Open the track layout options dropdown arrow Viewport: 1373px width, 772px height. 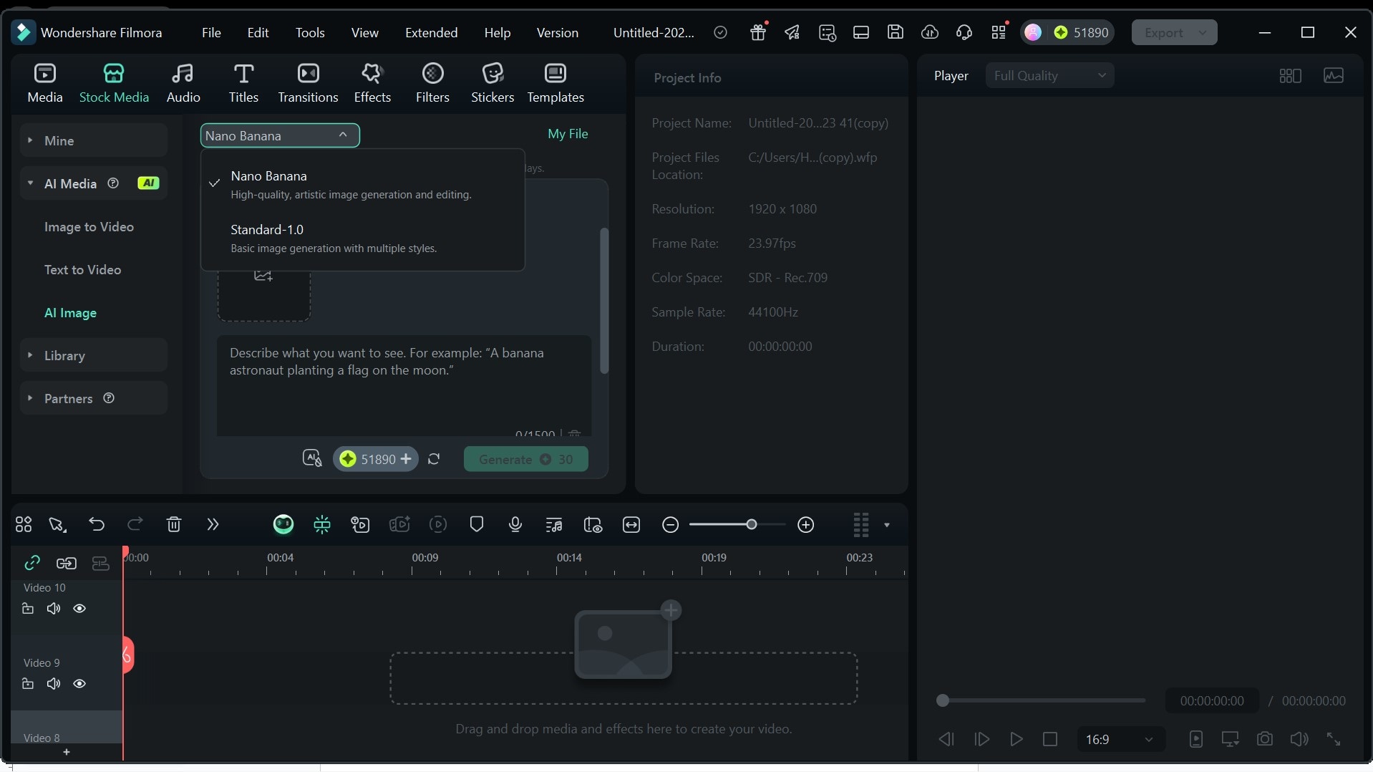tap(887, 525)
